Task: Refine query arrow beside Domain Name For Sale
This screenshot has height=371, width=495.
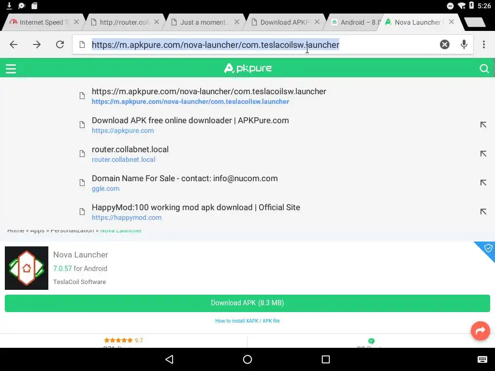Action: 483,183
